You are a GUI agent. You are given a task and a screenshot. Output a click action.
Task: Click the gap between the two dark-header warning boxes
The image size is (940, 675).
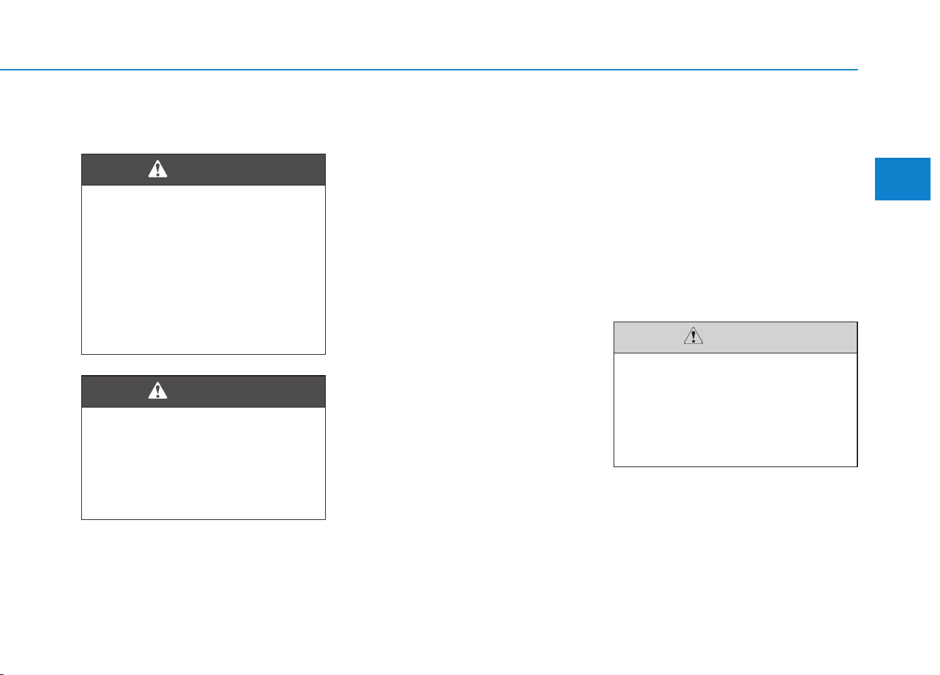[x=203, y=365]
